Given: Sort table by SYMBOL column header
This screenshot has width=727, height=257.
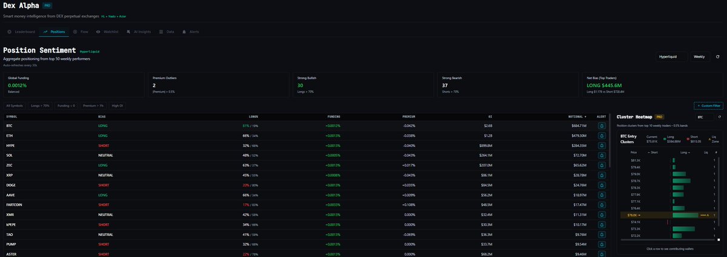Looking at the screenshot, I should [x=12, y=116].
